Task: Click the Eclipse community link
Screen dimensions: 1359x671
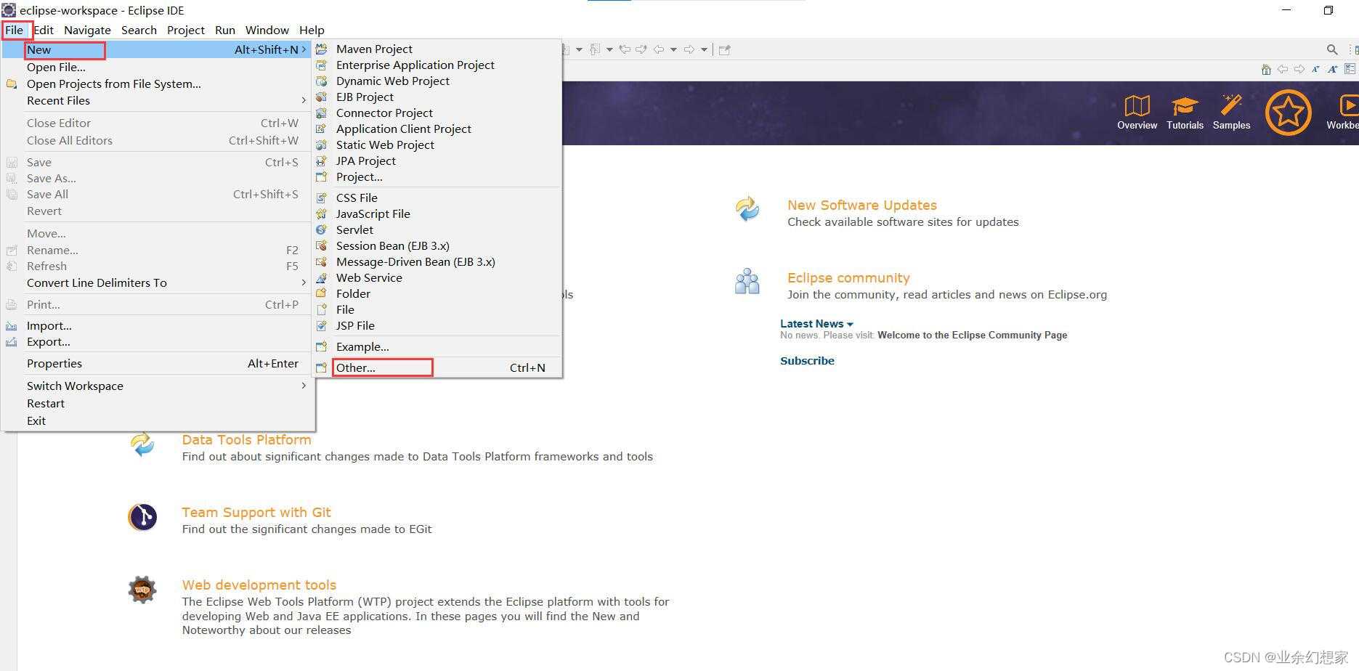Action: click(x=848, y=277)
